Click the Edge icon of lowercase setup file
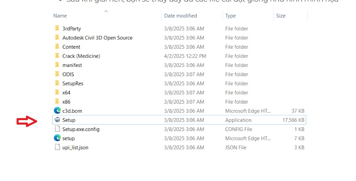The height and width of the screenshot is (181, 356). (x=57, y=138)
